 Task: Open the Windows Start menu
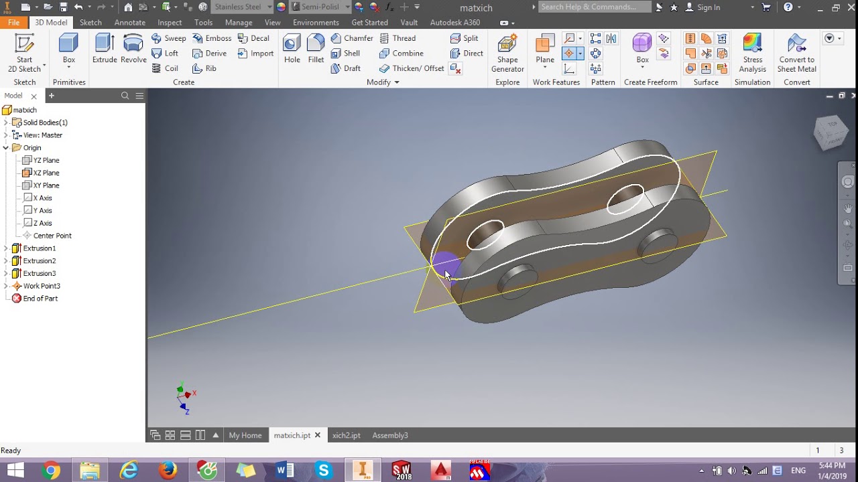15,471
